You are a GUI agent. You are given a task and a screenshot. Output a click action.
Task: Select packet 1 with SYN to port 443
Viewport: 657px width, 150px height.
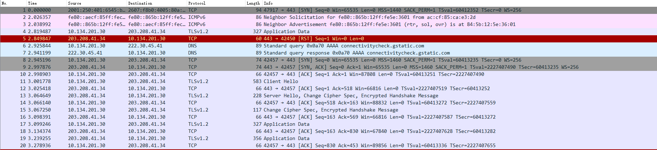pyautogui.click(x=328, y=10)
